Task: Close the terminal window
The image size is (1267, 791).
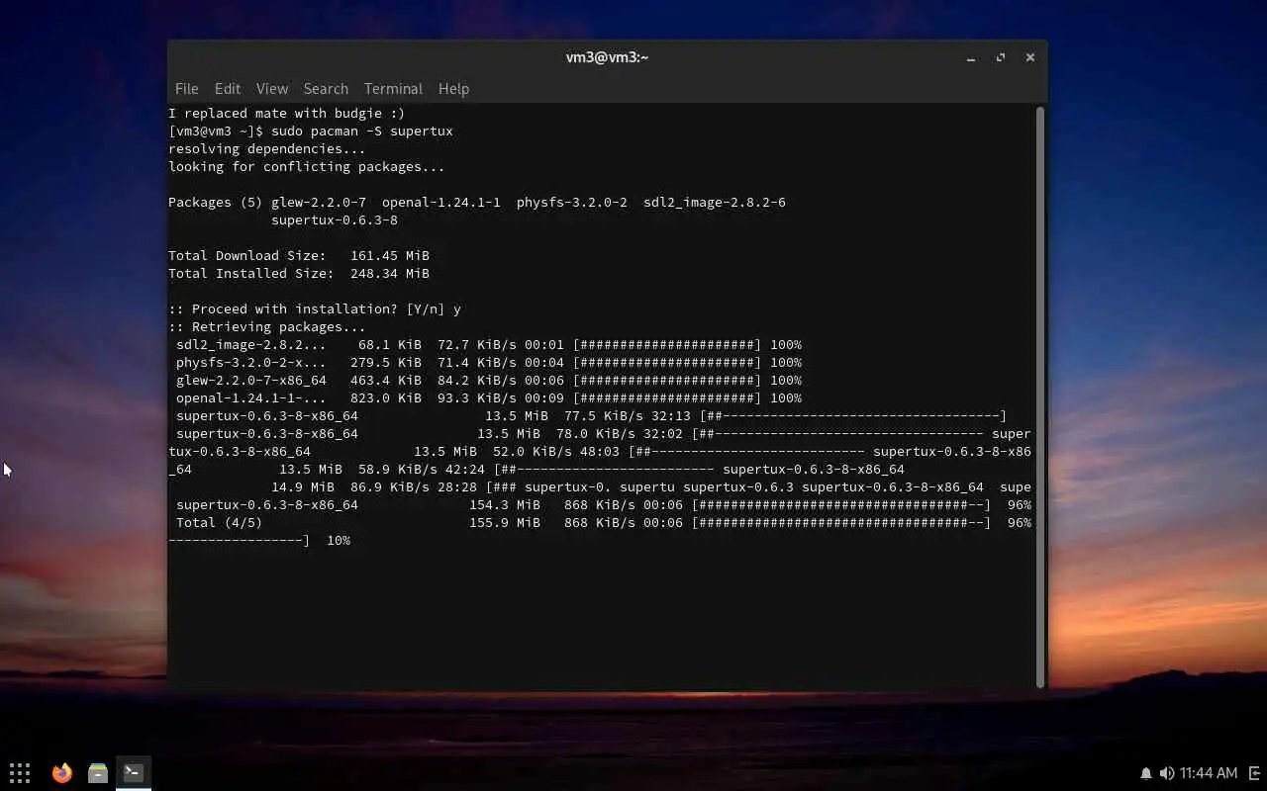Action: [1030, 57]
